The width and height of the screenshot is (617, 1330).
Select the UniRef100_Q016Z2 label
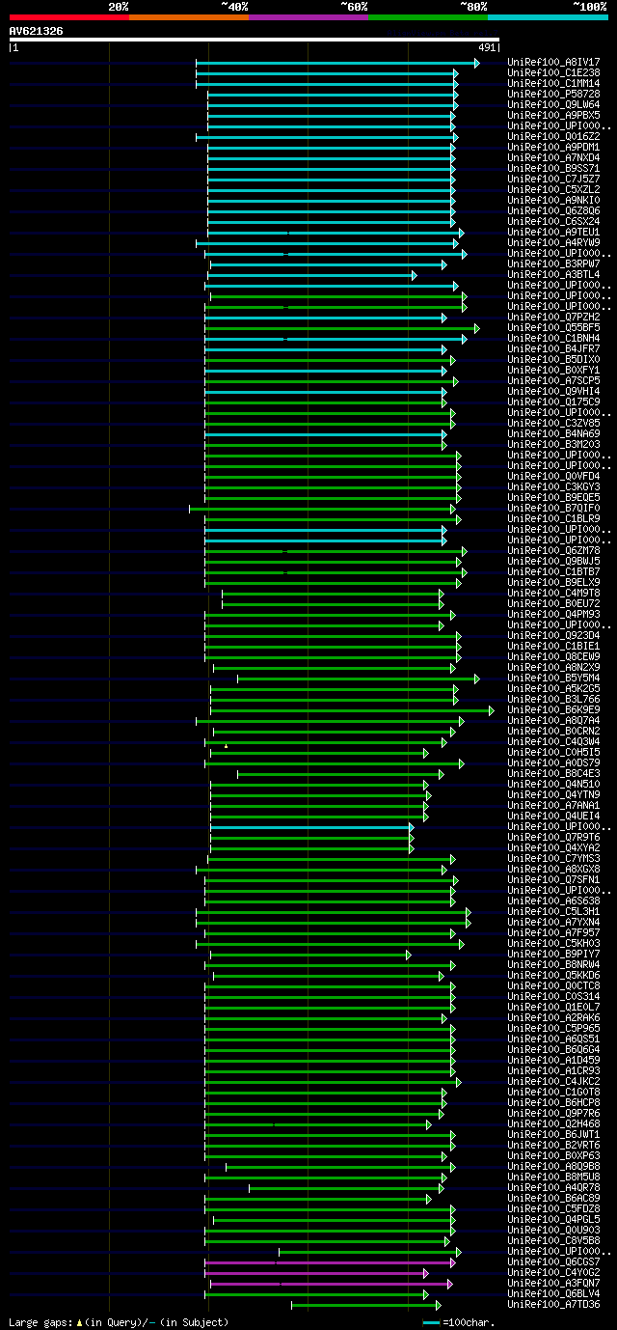point(553,136)
